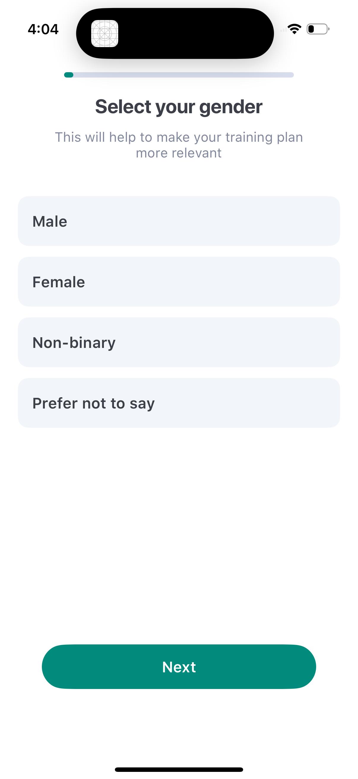
Task: Click the app icon inside the Dynamic Island
Action: [105, 34]
